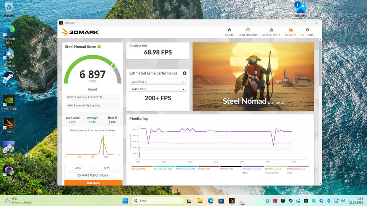Click the Steam system tray icon
Image resolution: width=367 pixels, height=206 pixels.
[x=291, y=201]
